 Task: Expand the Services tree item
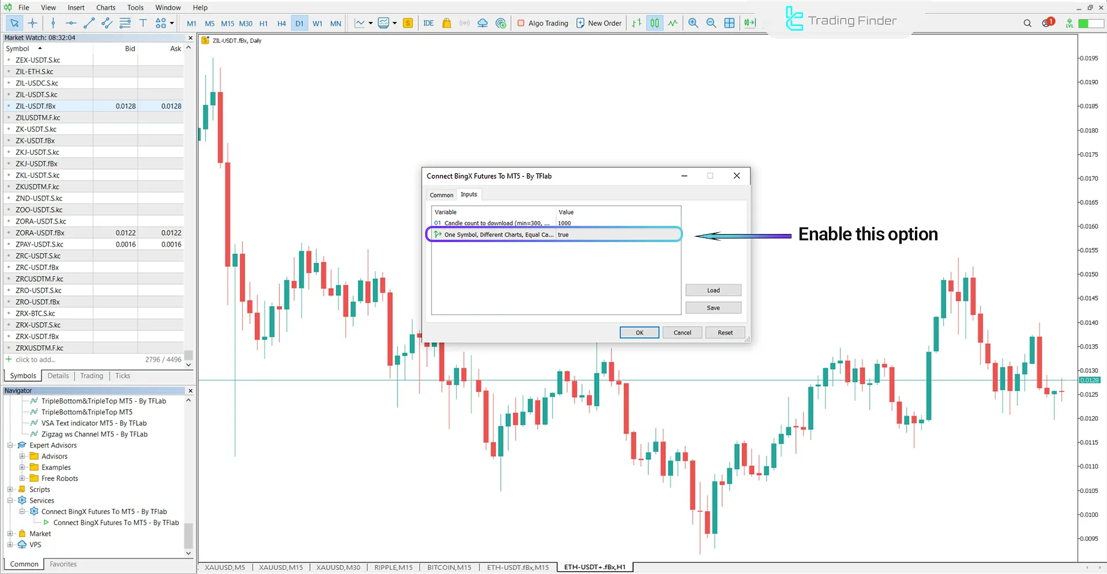(x=10, y=500)
